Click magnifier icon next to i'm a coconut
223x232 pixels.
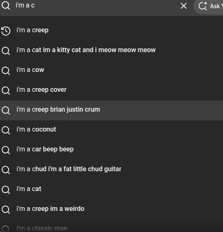pos(6,130)
